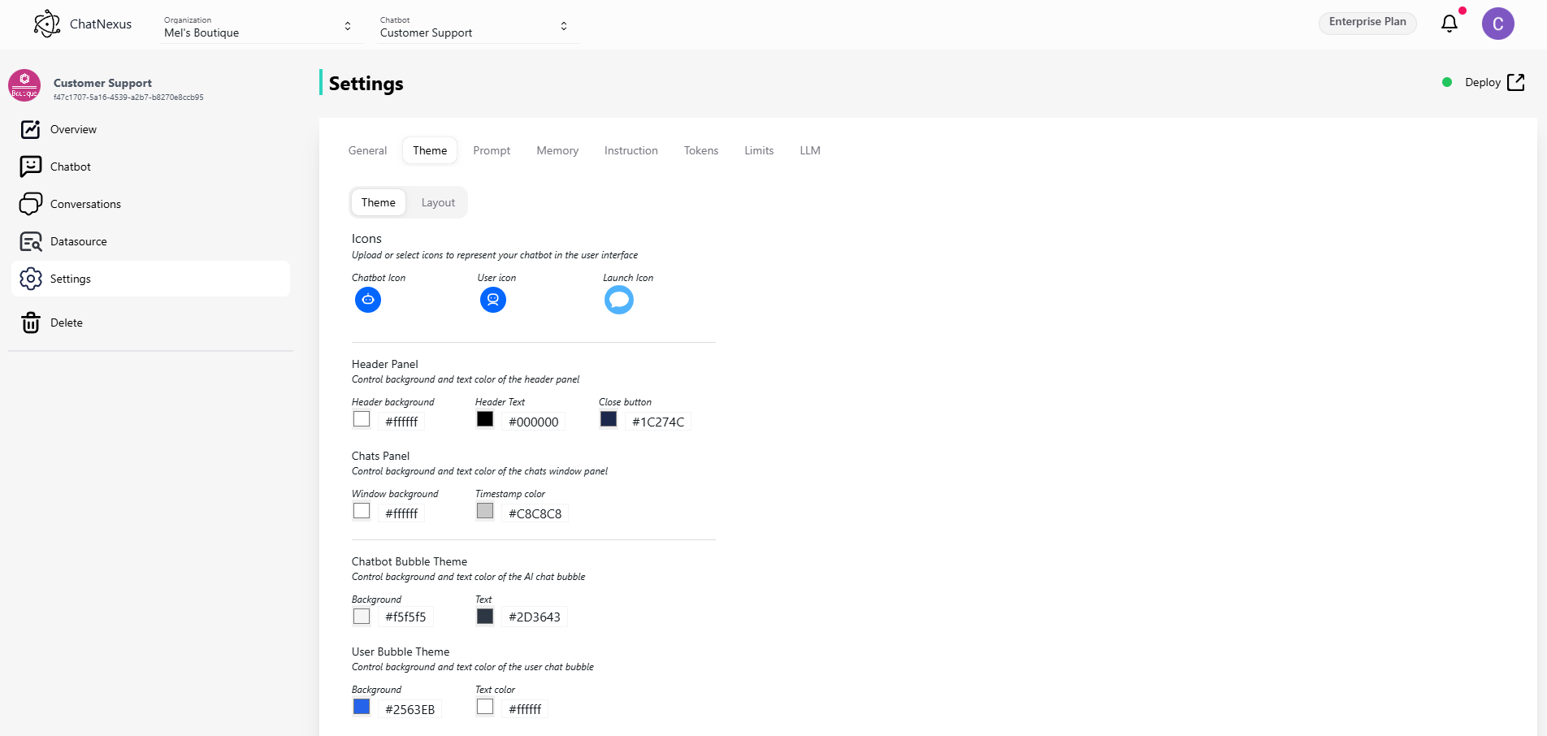The height and width of the screenshot is (736, 1547).
Task: Edit Header background hex #ffffff field
Action: (x=402, y=422)
